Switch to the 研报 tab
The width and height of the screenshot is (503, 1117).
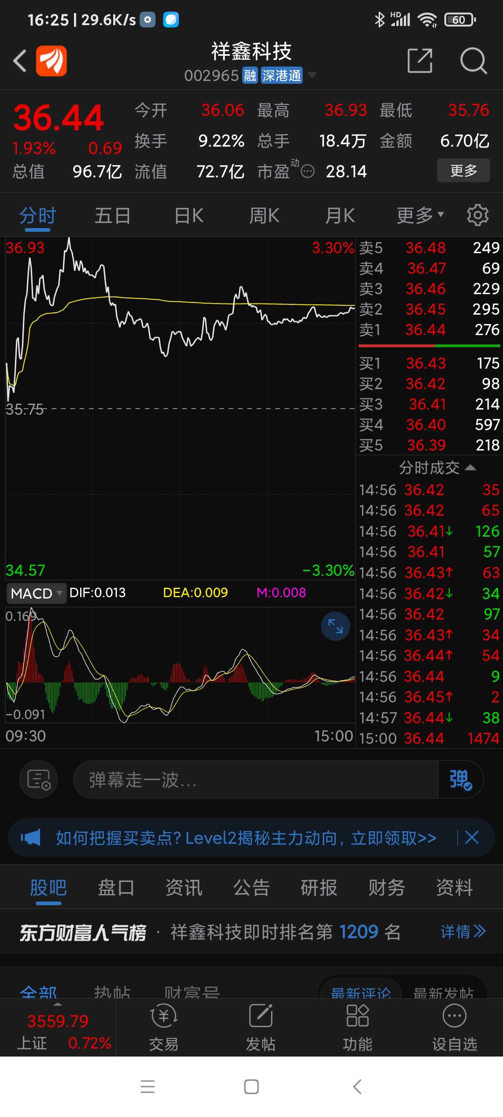point(319,888)
